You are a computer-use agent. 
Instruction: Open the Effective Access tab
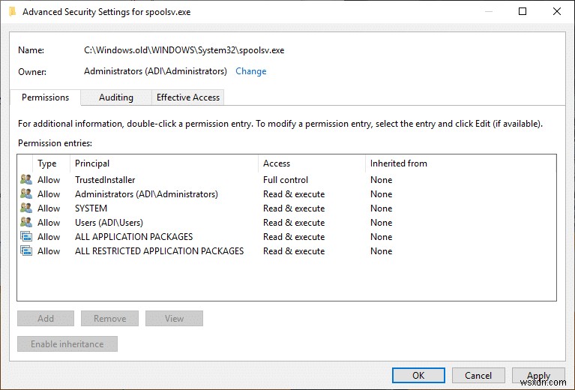point(187,97)
